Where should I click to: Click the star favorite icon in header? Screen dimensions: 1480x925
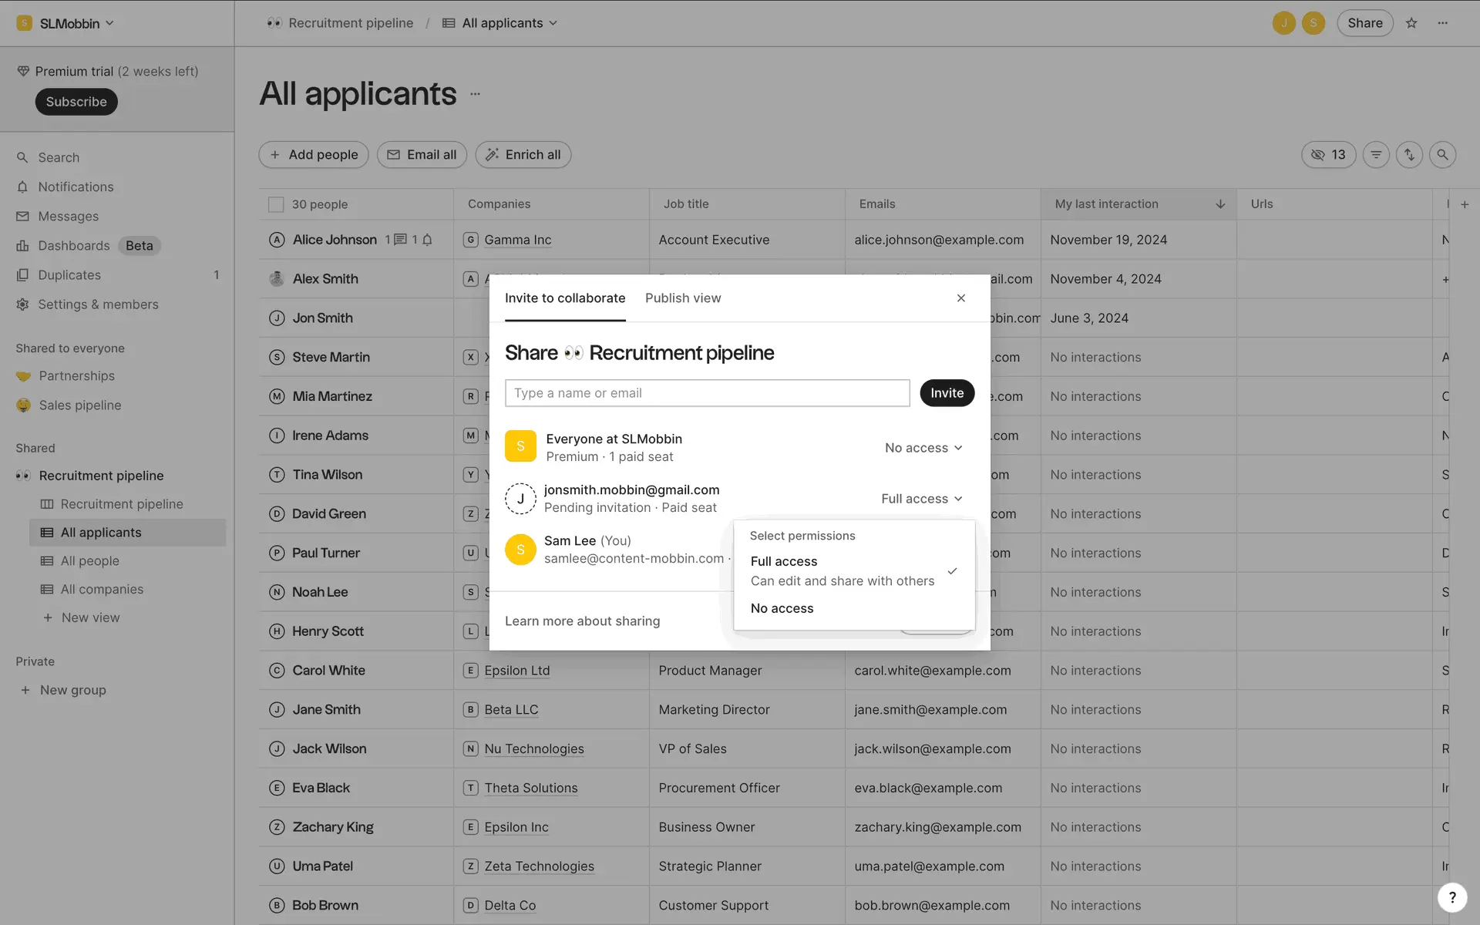(x=1411, y=23)
